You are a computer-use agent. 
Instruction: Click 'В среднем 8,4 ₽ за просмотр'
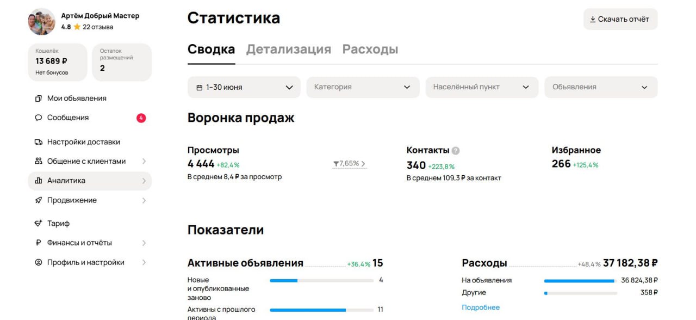click(235, 177)
